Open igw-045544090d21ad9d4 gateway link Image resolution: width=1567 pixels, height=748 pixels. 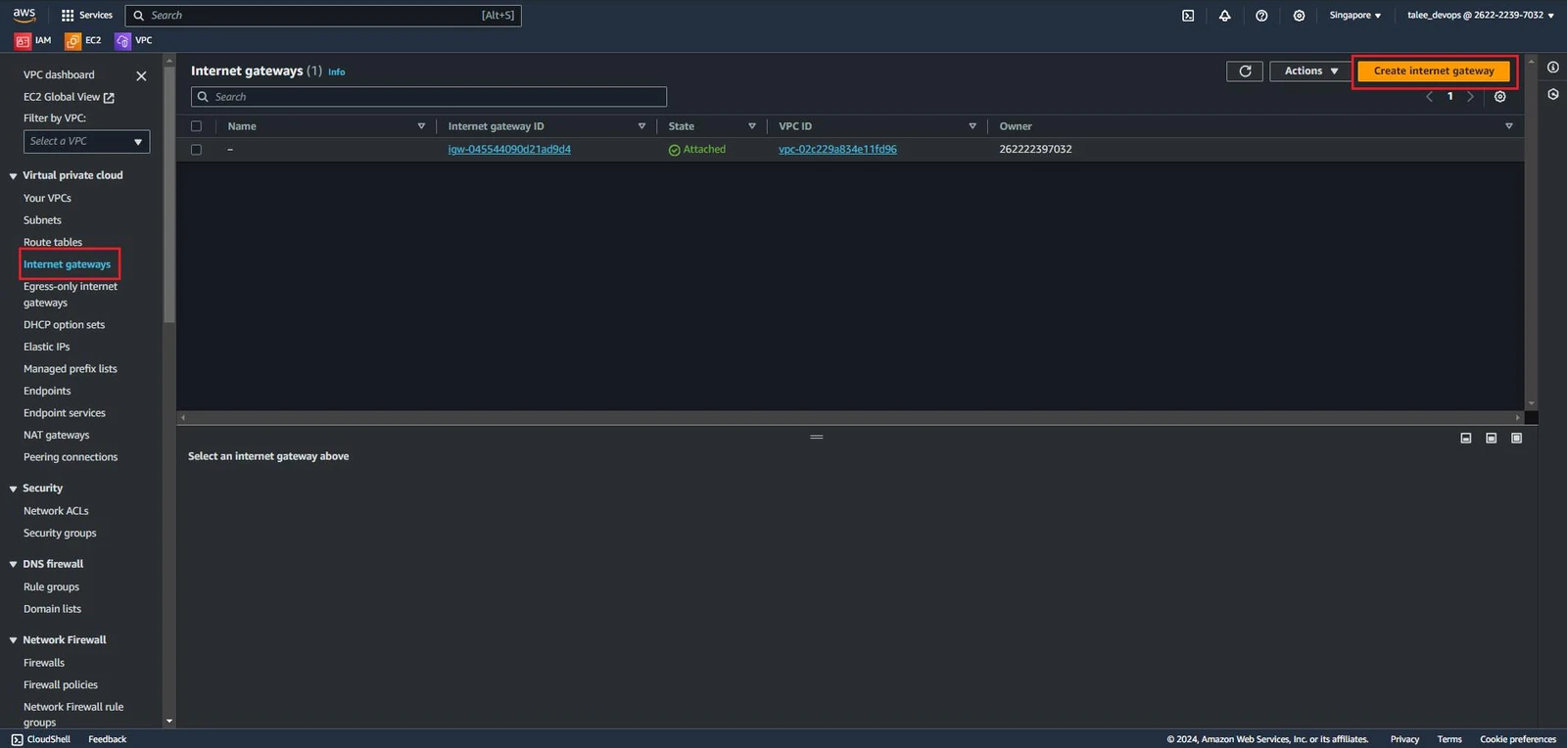(x=509, y=149)
